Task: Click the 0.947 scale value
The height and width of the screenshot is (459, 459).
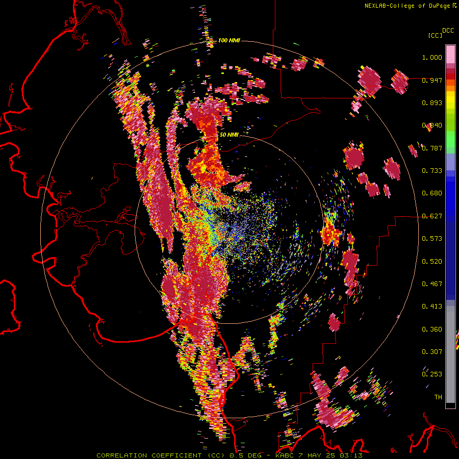Action: pyautogui.click(x=432, y=80)
